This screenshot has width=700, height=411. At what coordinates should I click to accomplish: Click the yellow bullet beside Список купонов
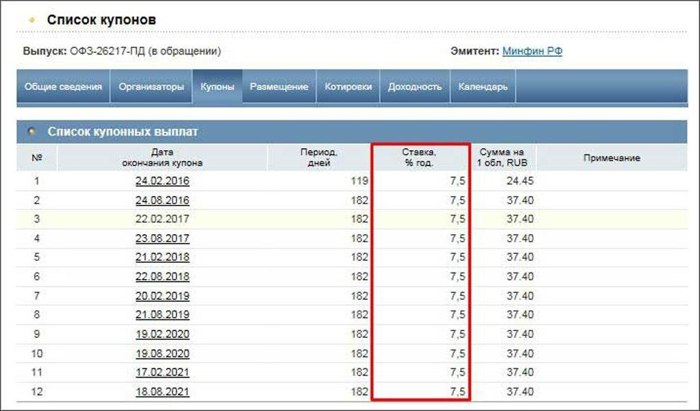pos(31,20)
